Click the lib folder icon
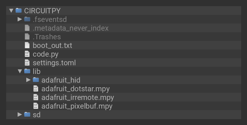 point(27,71)
